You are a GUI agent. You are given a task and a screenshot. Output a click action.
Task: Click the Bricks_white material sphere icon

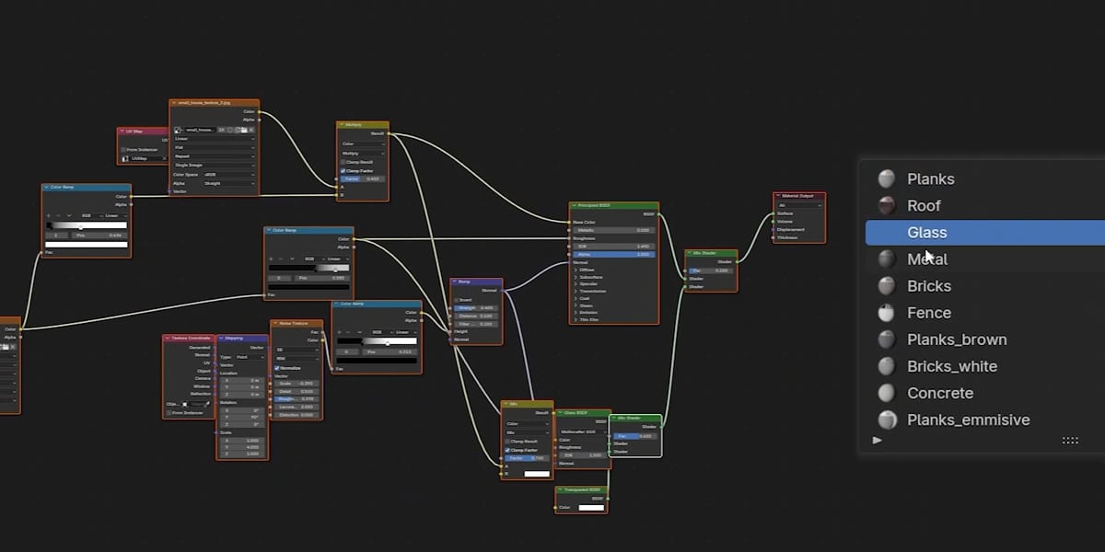click(886, 366)
